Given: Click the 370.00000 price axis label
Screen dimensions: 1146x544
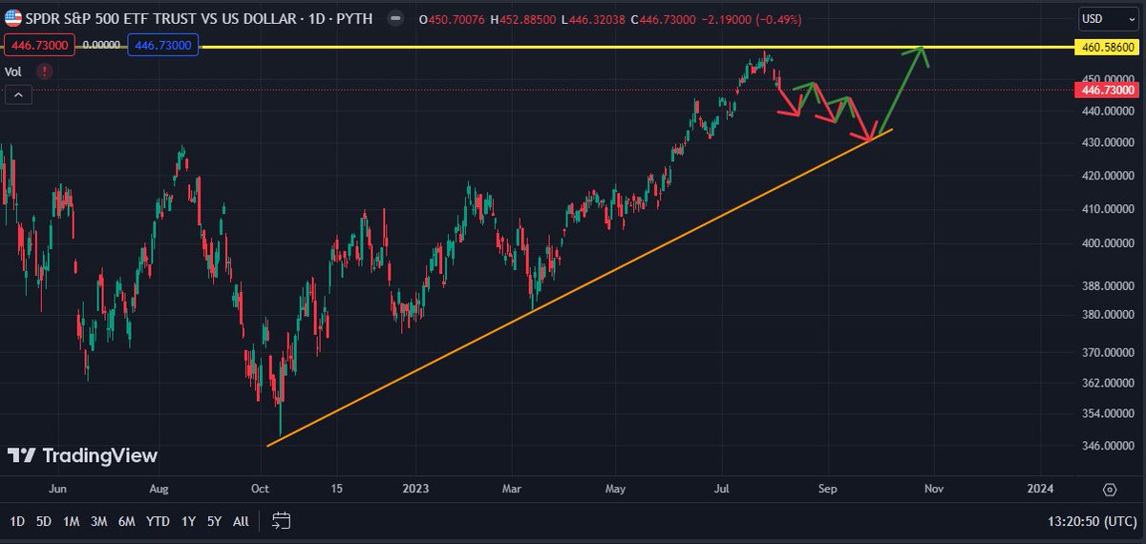Looking at the screenshot, I should [1109, 352].
